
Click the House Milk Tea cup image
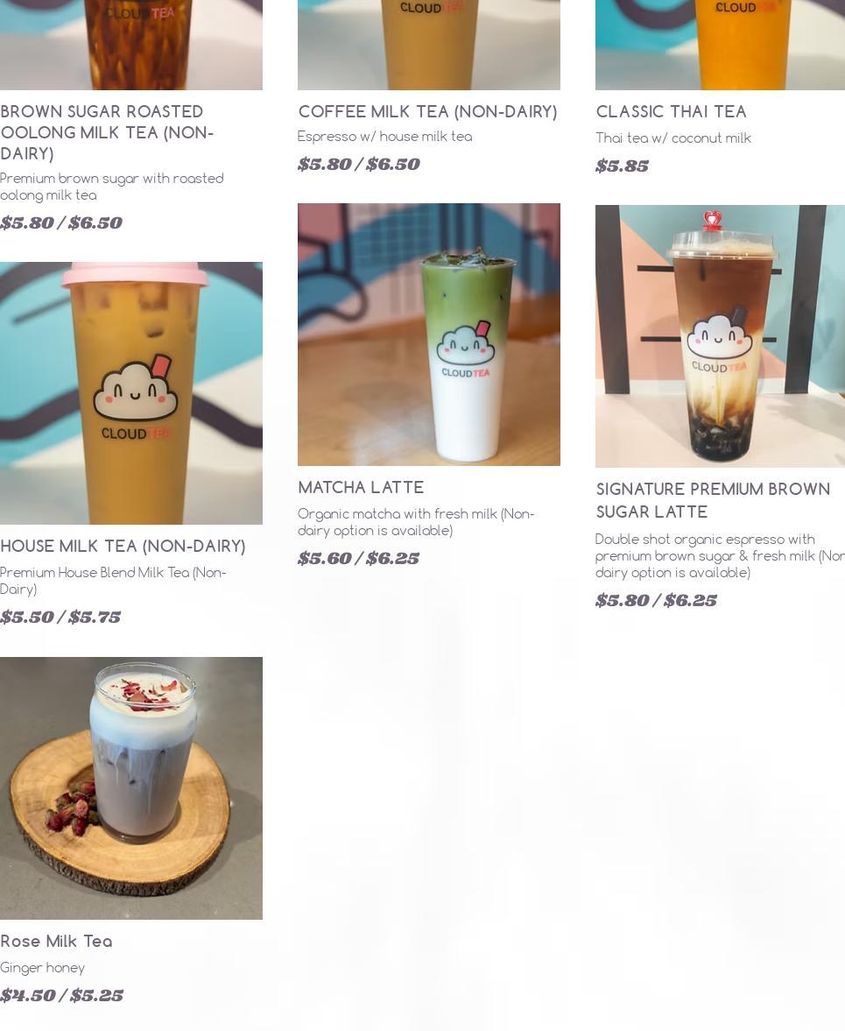(x=130, y=393)
